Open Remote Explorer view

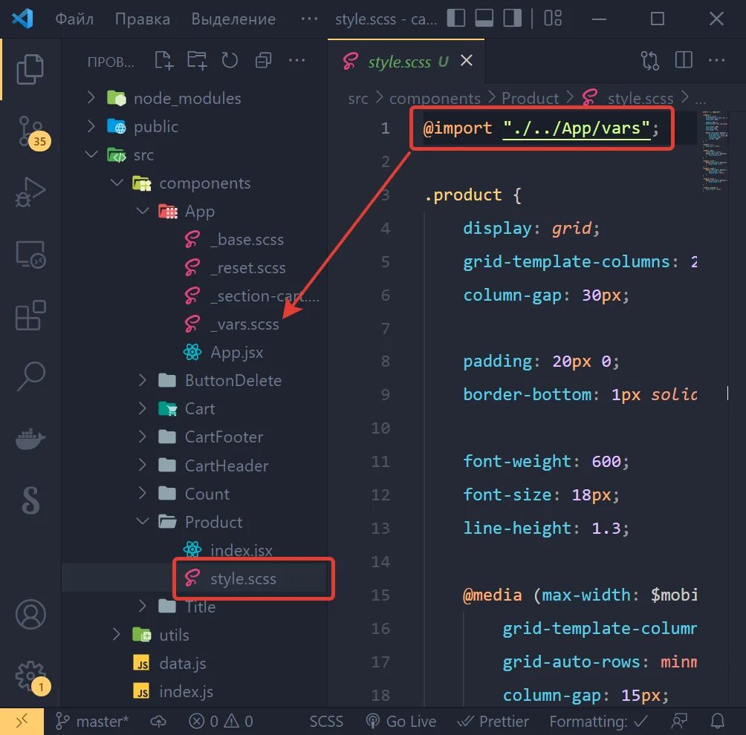[30, 255]
